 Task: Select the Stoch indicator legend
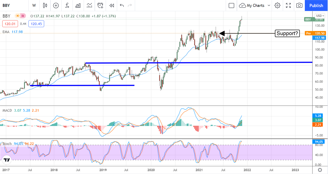(7, 144)
